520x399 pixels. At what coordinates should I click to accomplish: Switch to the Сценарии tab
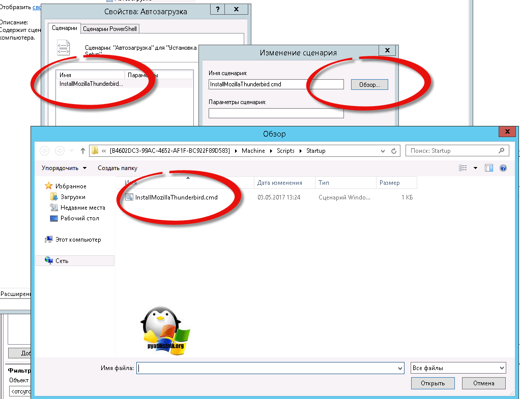(x=64, y=28)
